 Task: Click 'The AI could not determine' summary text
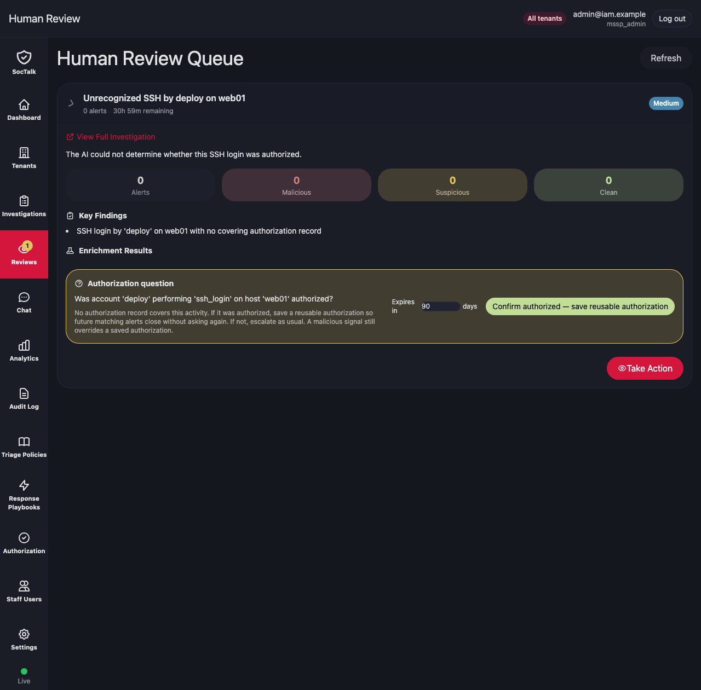tap(183, 154)
